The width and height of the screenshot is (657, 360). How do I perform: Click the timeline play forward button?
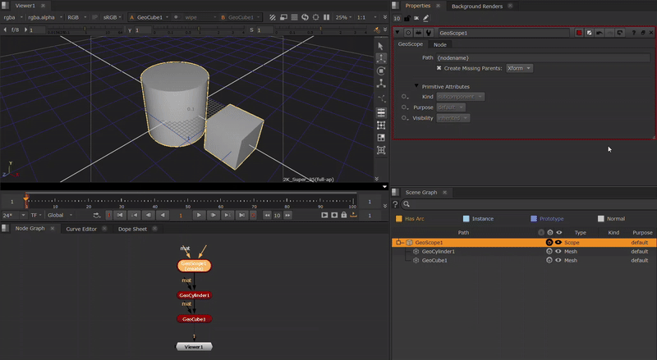pos(198,215)
